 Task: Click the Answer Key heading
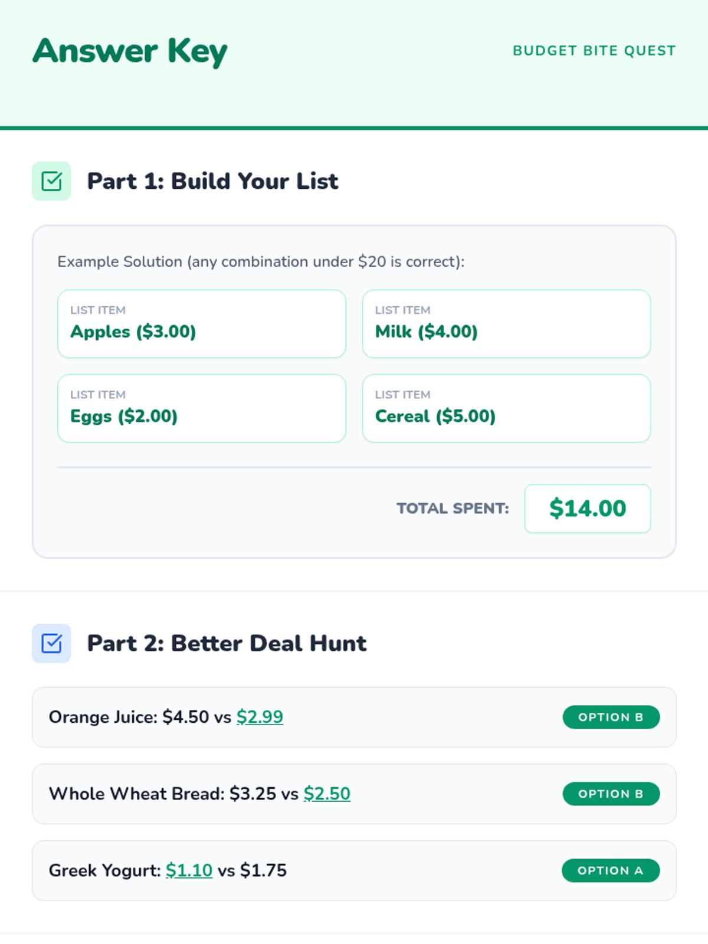(x=130, y=51)
